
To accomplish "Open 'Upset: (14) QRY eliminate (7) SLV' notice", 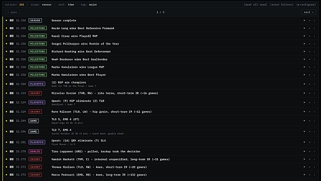I will (x=78, y=140).
